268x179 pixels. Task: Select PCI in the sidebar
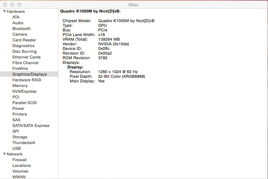[x=16, y=97]
